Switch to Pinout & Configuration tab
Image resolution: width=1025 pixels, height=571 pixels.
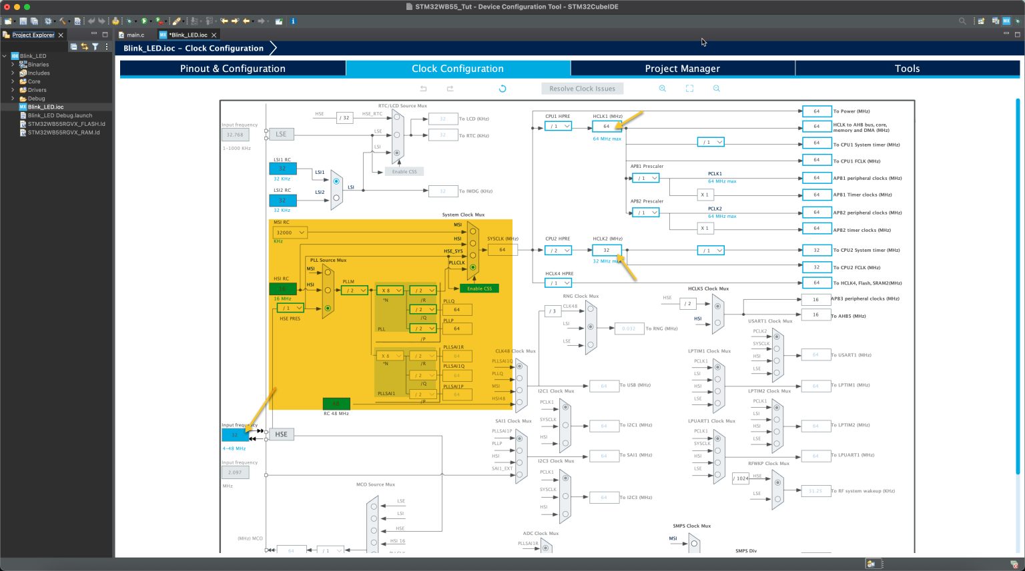coord(232,69)
